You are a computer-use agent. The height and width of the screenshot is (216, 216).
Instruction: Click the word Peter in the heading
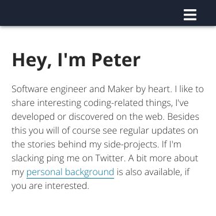[116, 60]
